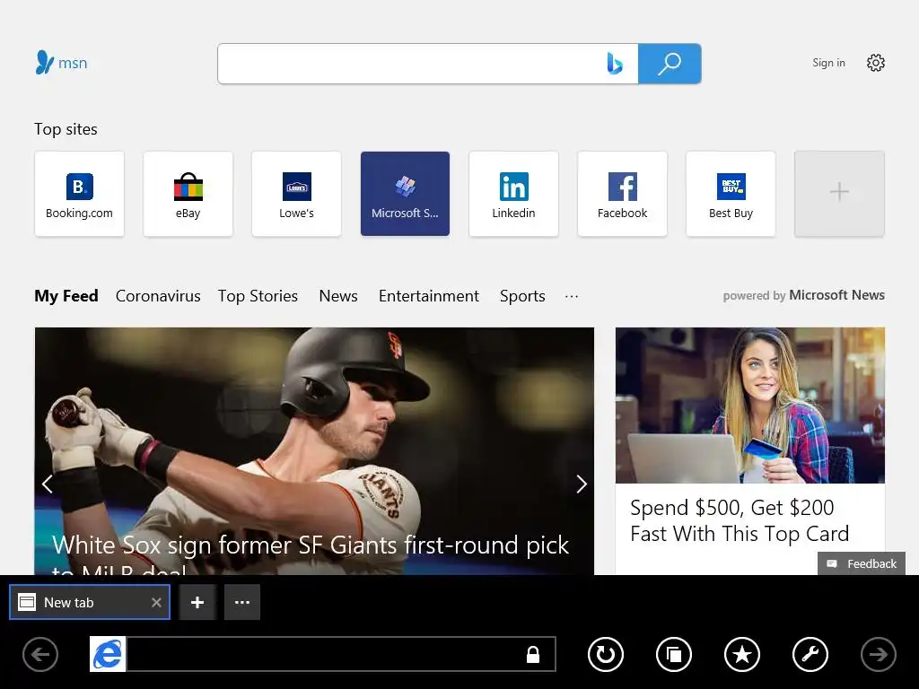Refresh the page with the reload button

(x=606, y=654)
